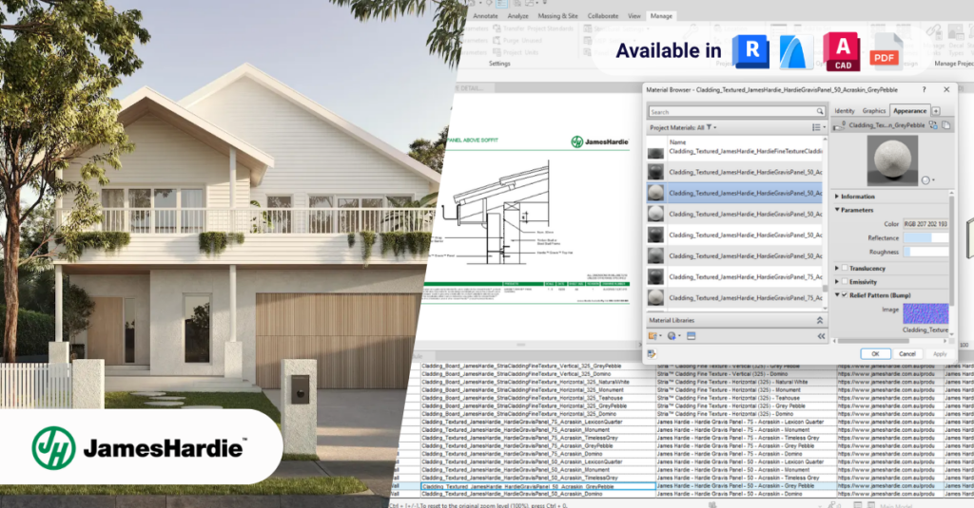Open the asset browser icon in Material Browser
The width and height of the screenshot is (974, 508).
click(691, 335)
